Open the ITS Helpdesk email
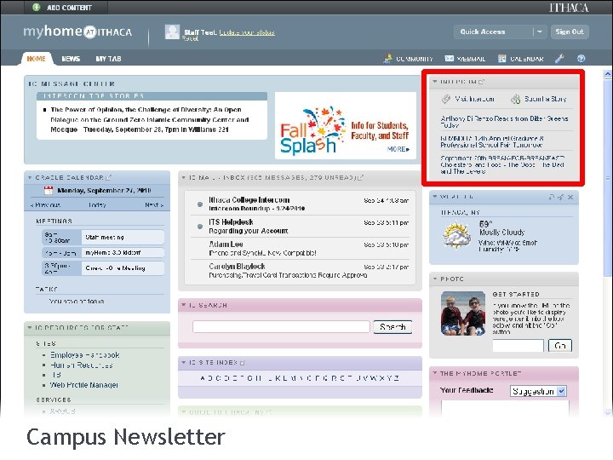The width and height of the screenshot is (613, 460). pyautogui.click(x=301, y=226)
